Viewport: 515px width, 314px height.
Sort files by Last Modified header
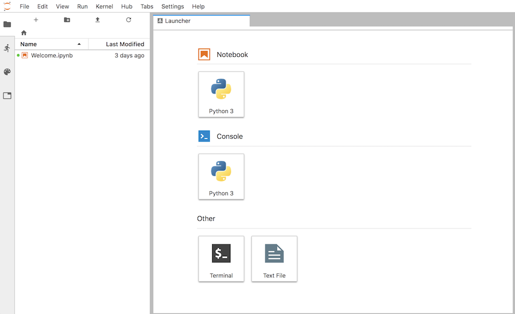[119, 44]
